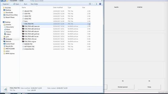The image size is (168, 94).
Task: Create a New folder
Action: (x=34, y=4)
